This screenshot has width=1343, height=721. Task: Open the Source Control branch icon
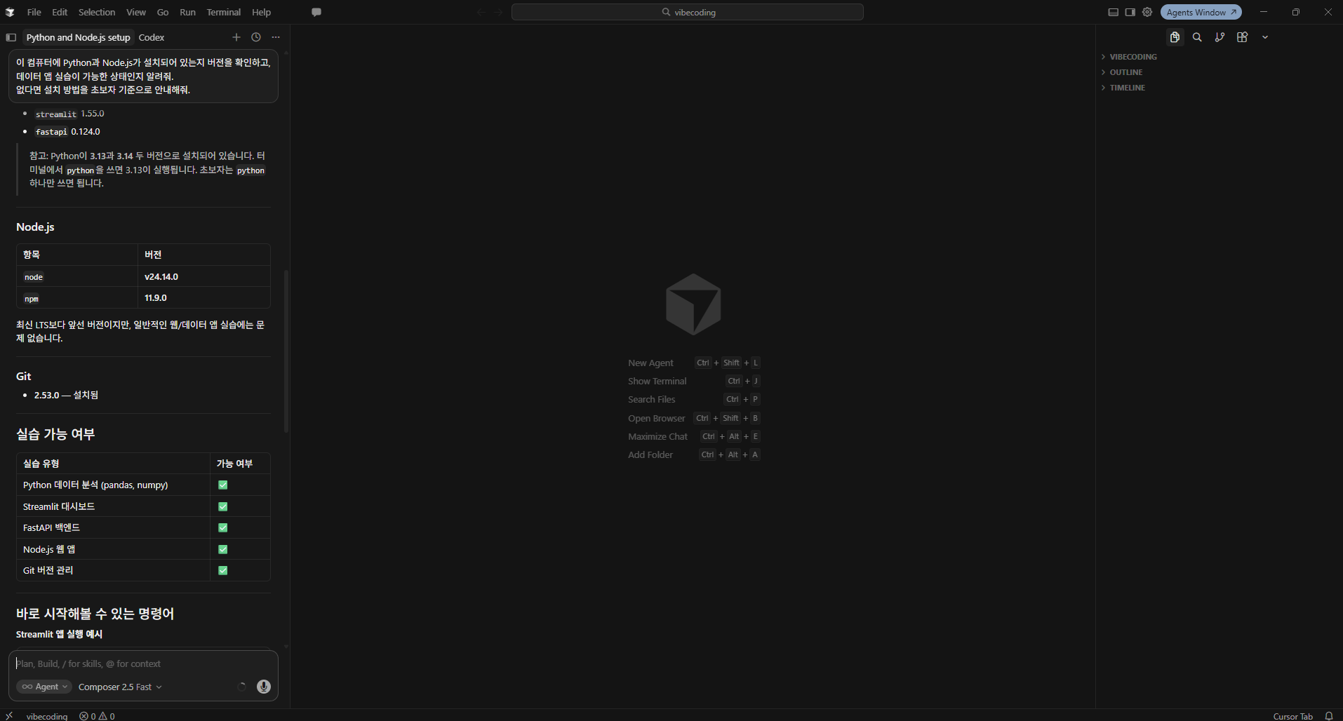click(1220, 37)
